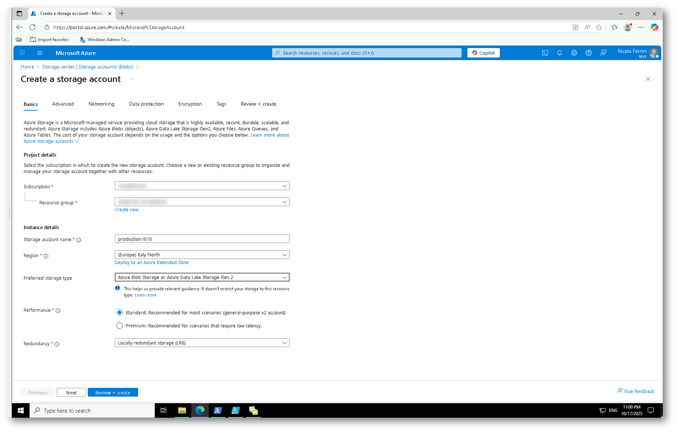Switch to the Advanced tab

63,104
